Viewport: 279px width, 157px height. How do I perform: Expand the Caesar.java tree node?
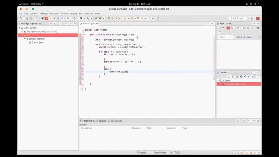[x=27, y=42]
